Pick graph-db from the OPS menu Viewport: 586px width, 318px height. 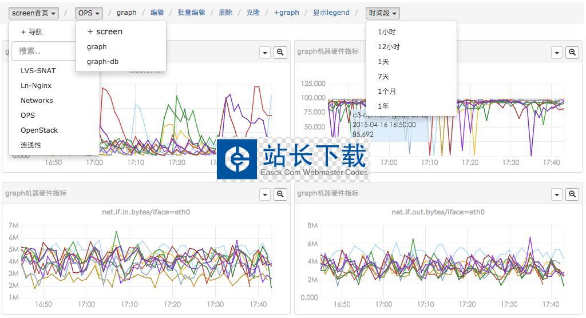[102, 62]
